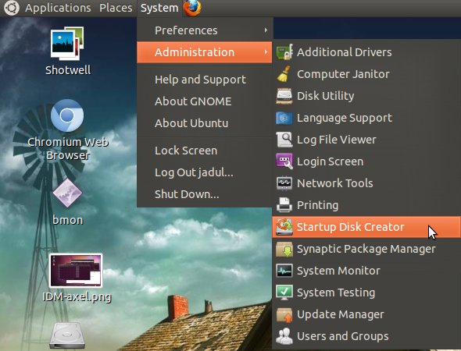The image size is (461, 351).
Task: Expand the Preferences submenu arrow
Action: click(266, 30)
